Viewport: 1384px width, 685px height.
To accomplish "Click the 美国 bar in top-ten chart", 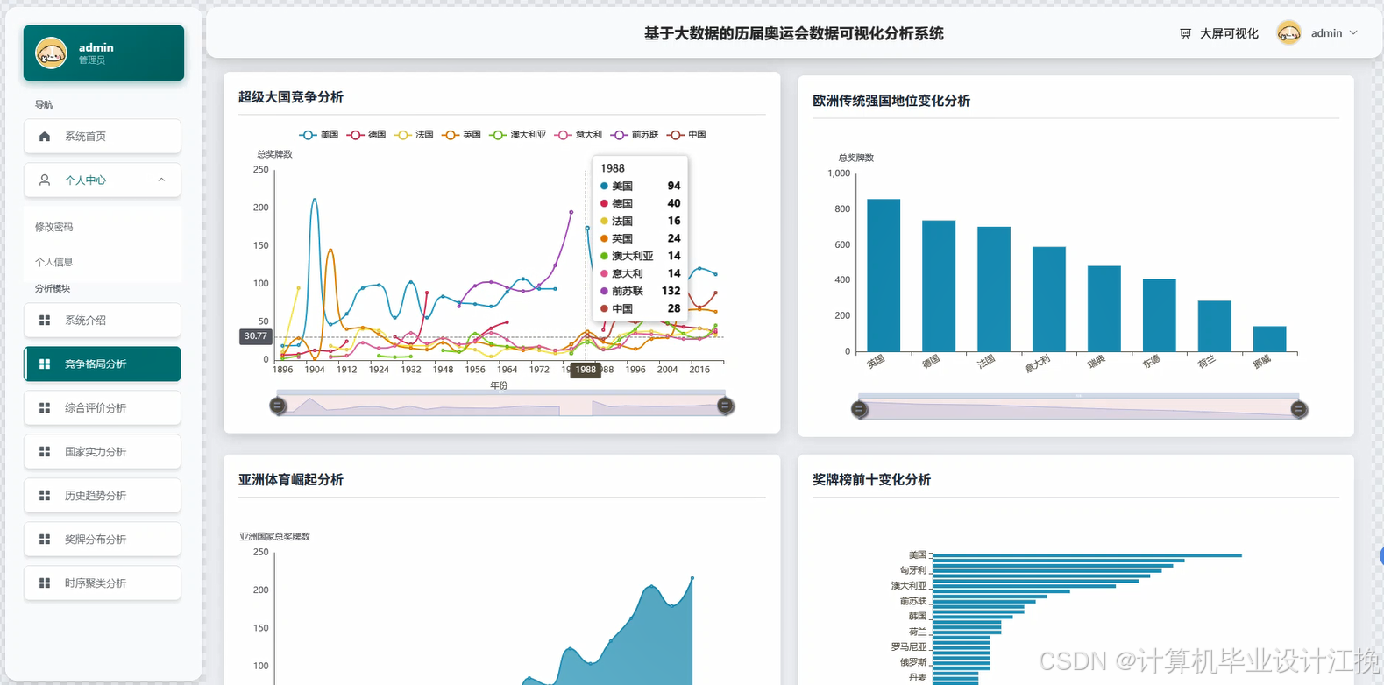I will pyautogui.click(x=1087, y=555).
